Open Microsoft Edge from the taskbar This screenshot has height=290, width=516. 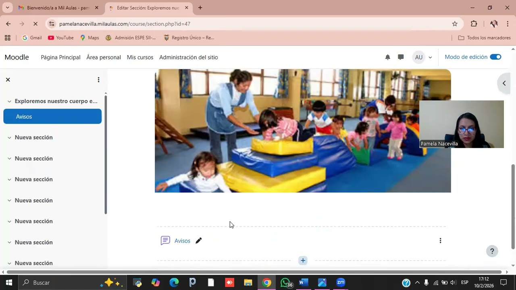(x=174, y=282)
